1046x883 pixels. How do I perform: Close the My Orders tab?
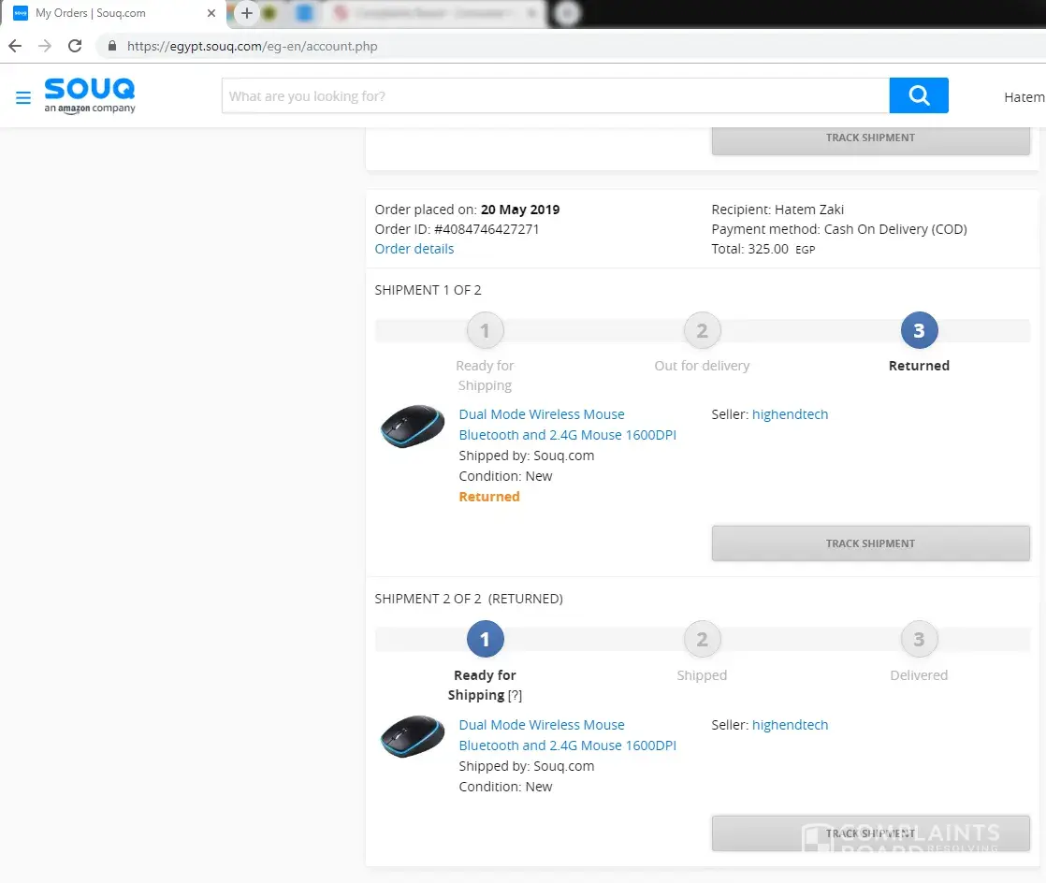(211, 14)
